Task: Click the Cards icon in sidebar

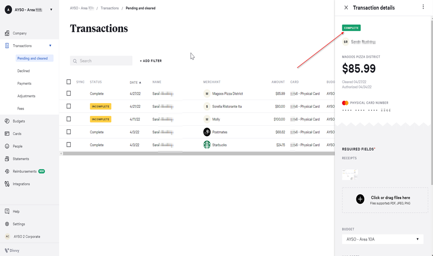Action: (x=7, y=134)
